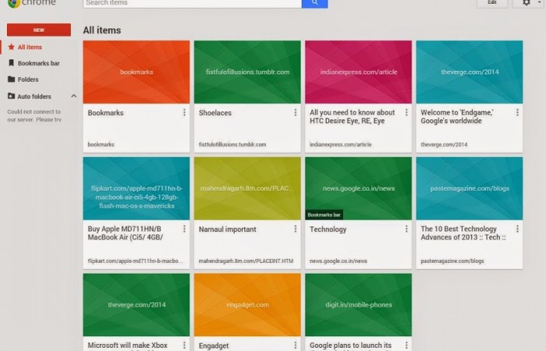Open three-dot menu on Shoelaces card
The image size is (546, 351).
tap(296, 112)
